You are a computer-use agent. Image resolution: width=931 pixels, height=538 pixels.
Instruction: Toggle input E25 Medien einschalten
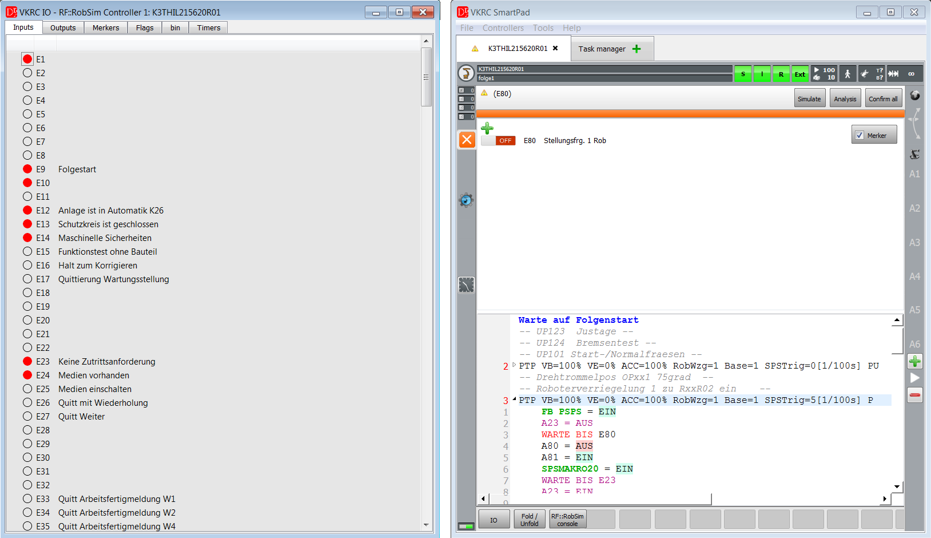pos(27,389)
